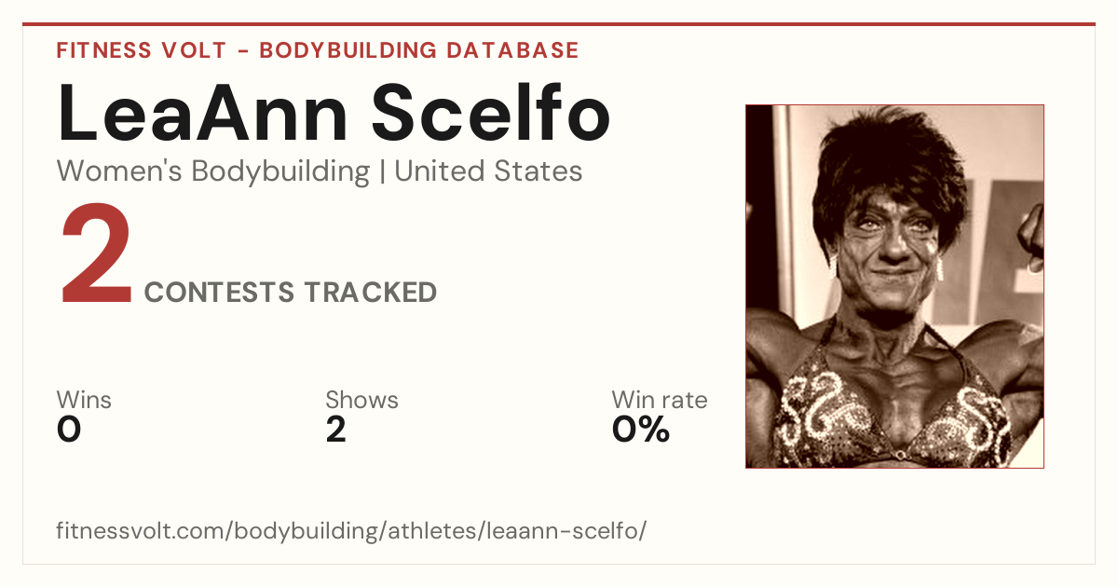Click the 2 value under Shows
The image size is (1118, 587).
click(x=335, y=430)
